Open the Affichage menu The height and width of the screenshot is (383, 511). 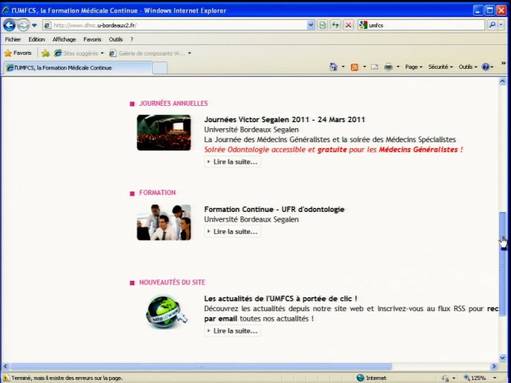[64, 39]
